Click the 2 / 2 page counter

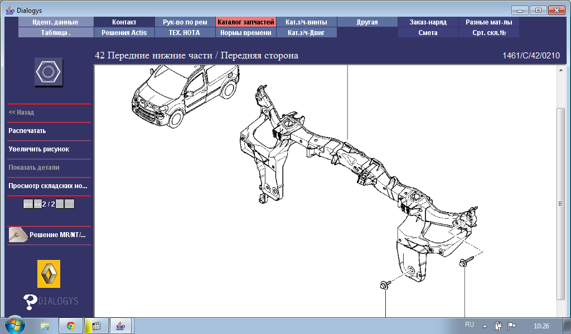(x=49, y=204)
